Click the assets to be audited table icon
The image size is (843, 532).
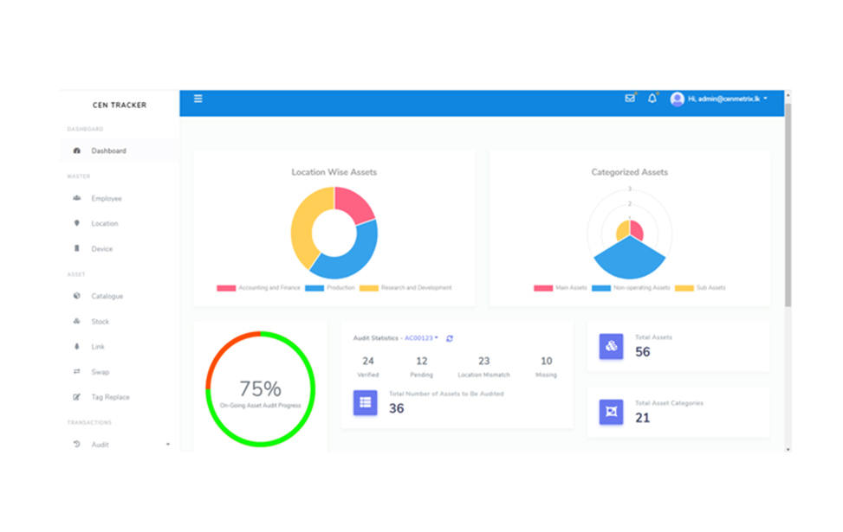click(x=365, y=402)
